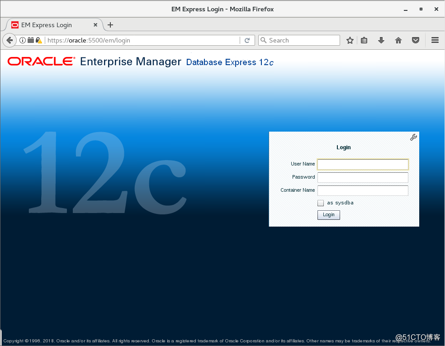The image size is (445, 346).
Task: Bookmark this page with the star icon
Action: click(x=350, y=40)
